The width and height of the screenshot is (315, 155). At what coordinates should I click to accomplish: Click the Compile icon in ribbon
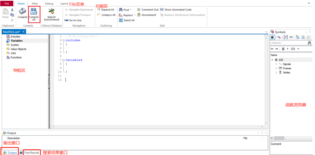click(x=23, y=11)
